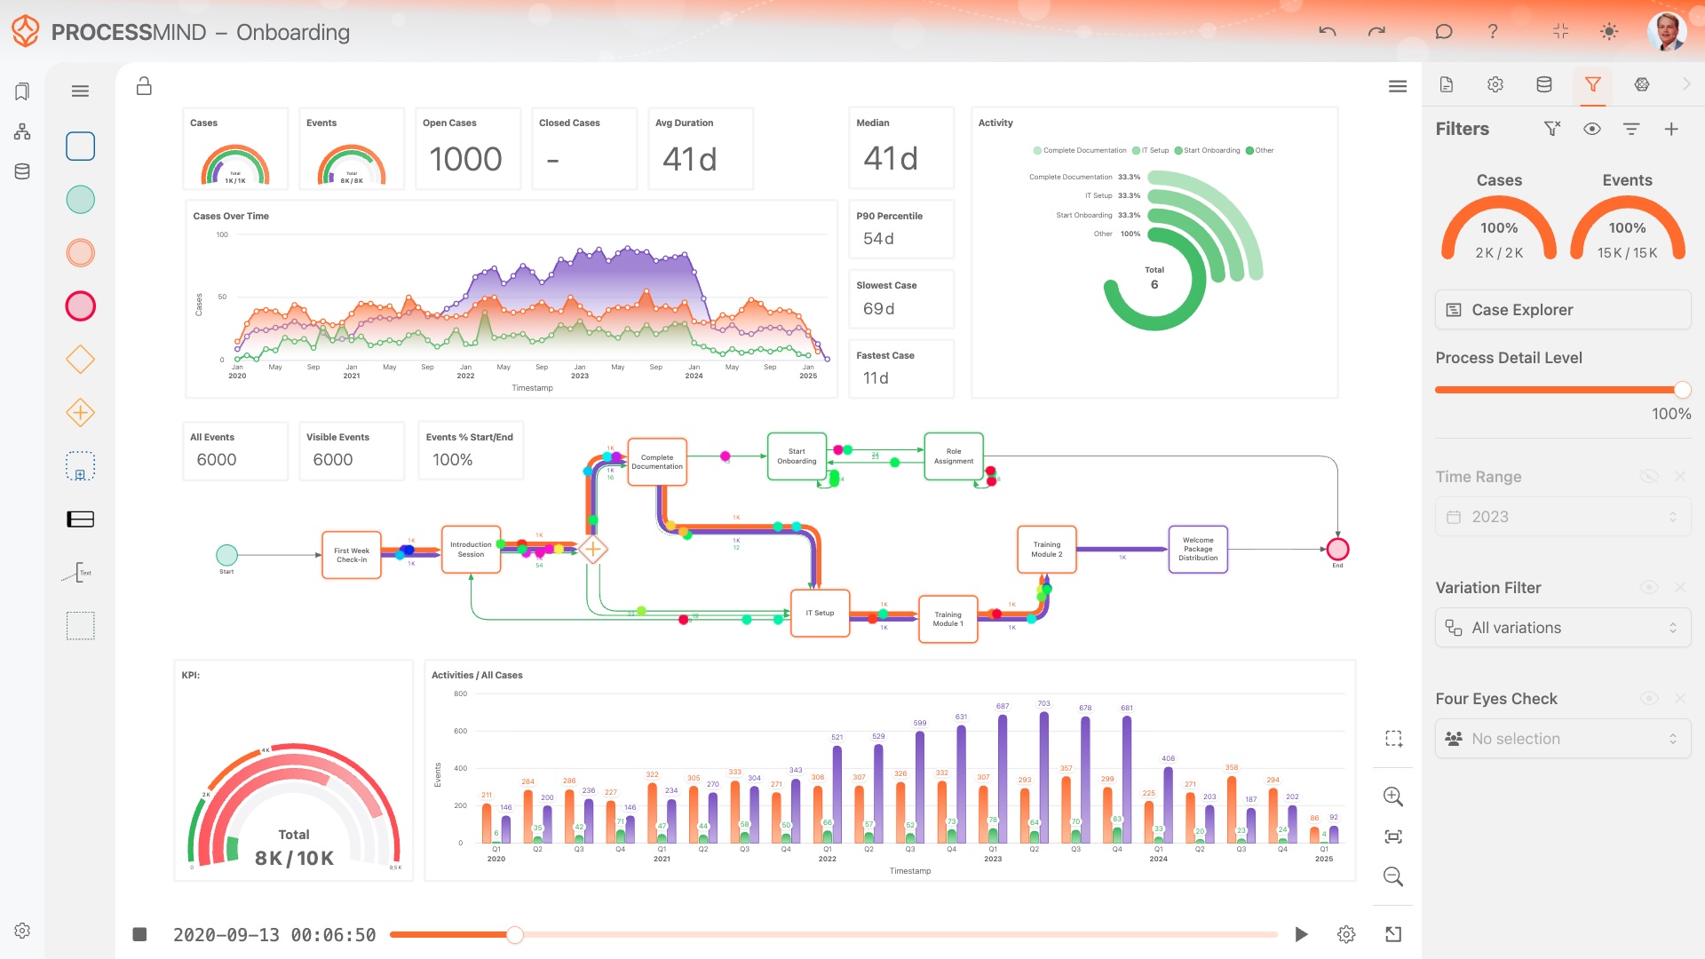Image resolution: width=1705 pixels, height=959 pixels.
Task: Click the undo arrow icon
Action: (x=1328, y=32)
